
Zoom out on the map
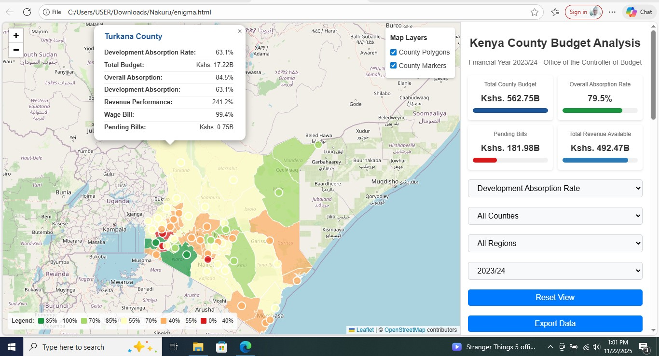(x=16, y=50)
